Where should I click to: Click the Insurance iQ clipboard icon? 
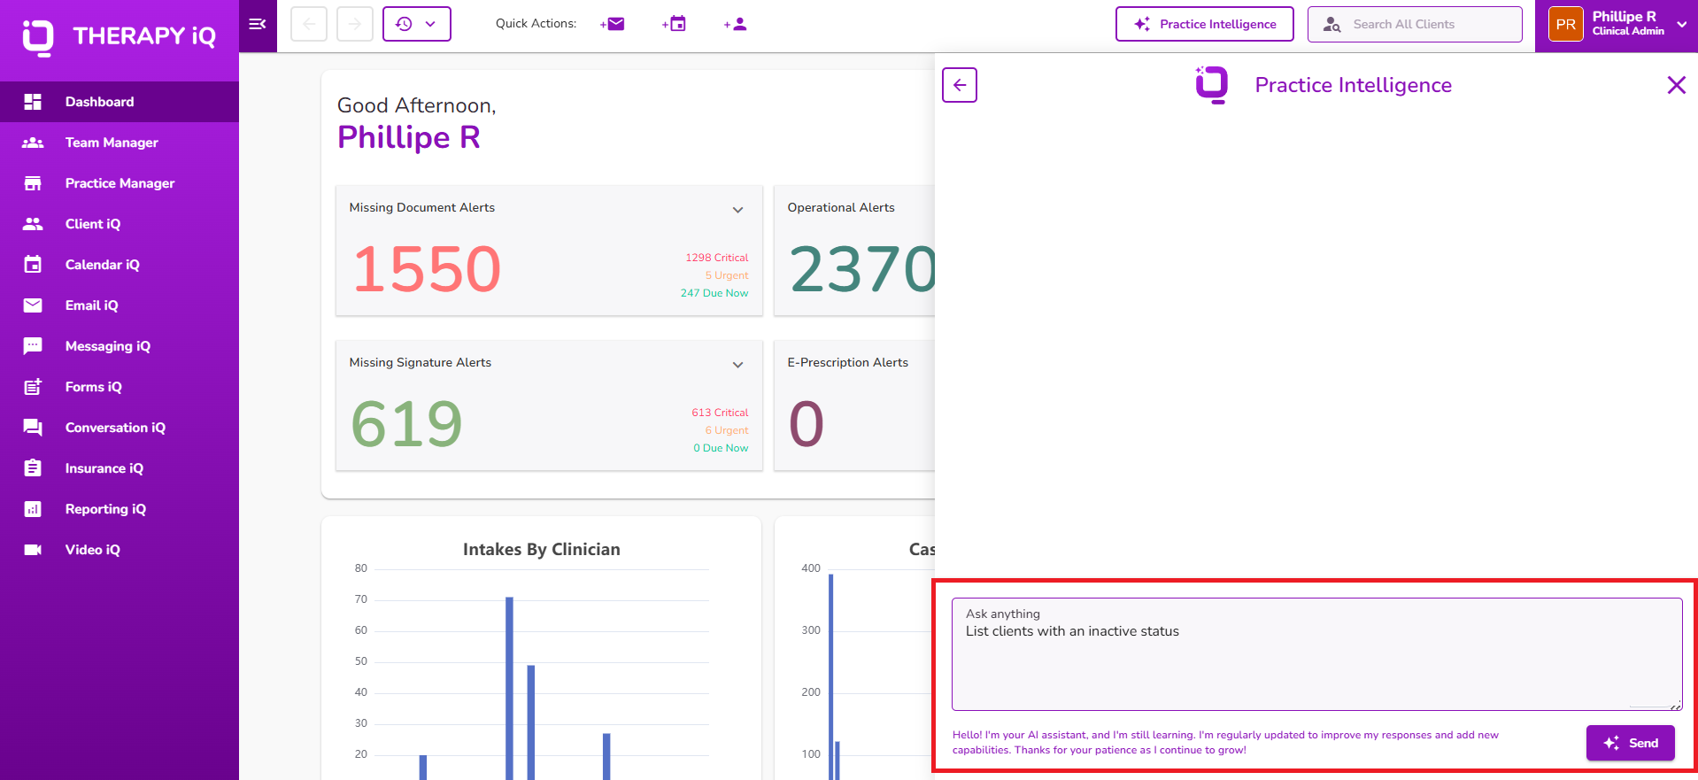[x=33, y=468]
